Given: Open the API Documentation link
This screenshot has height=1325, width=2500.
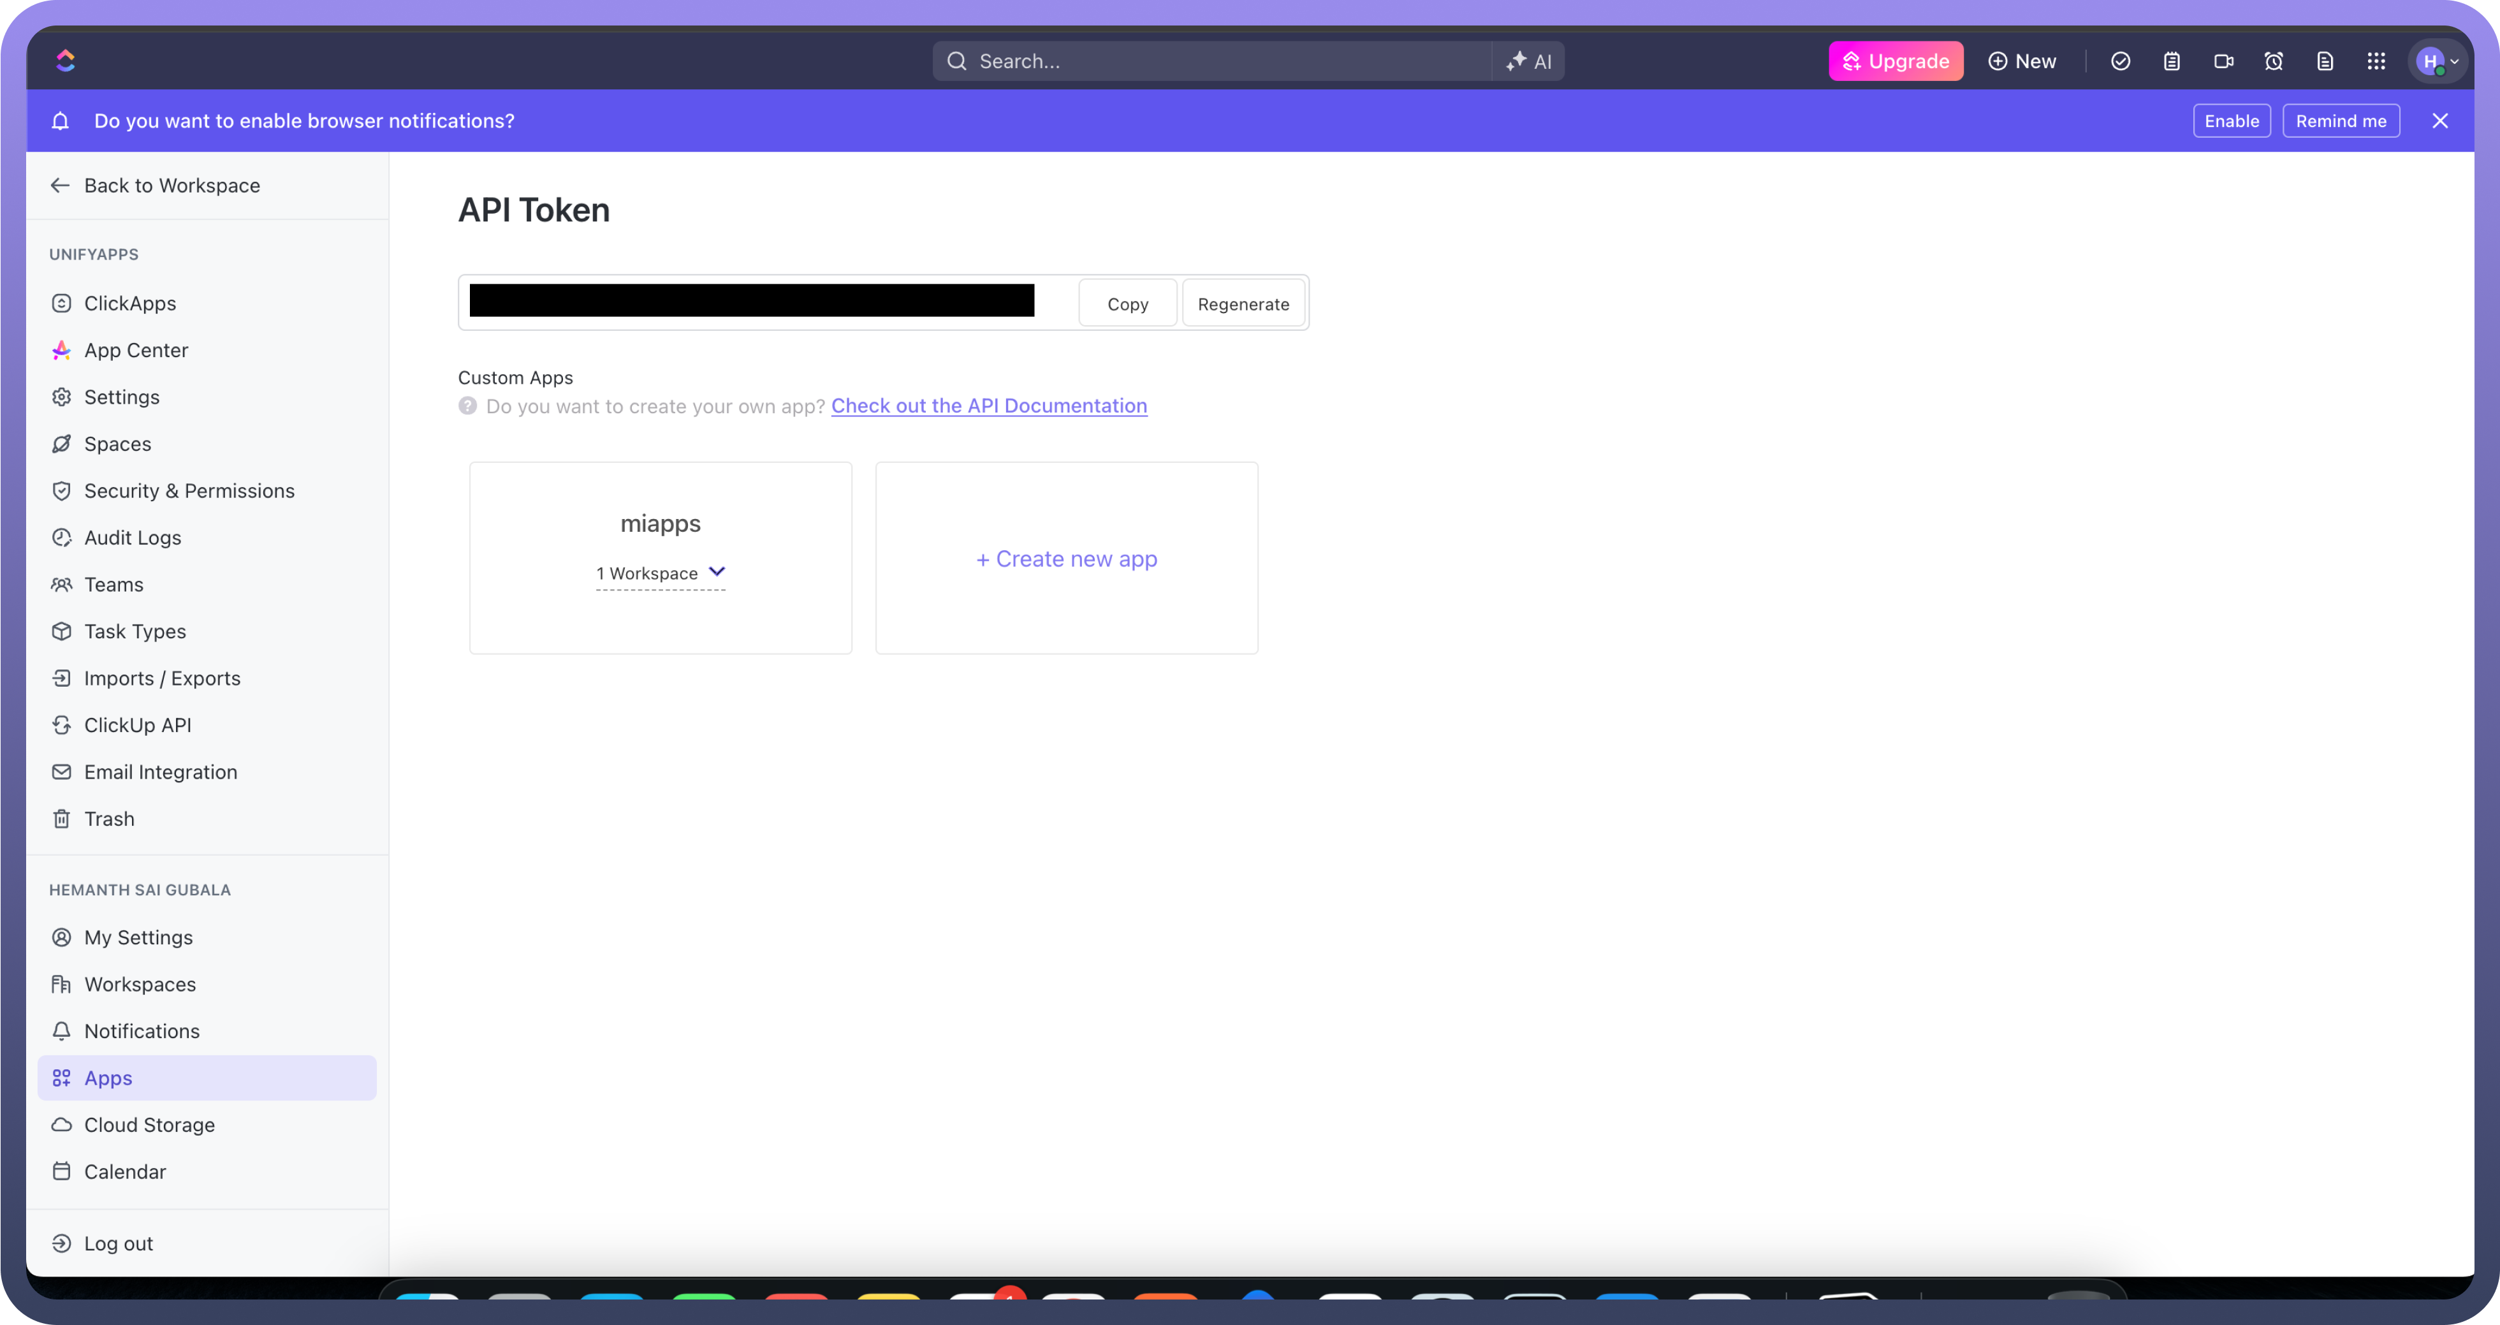Looking at the screenshot, I should (989, 406).
